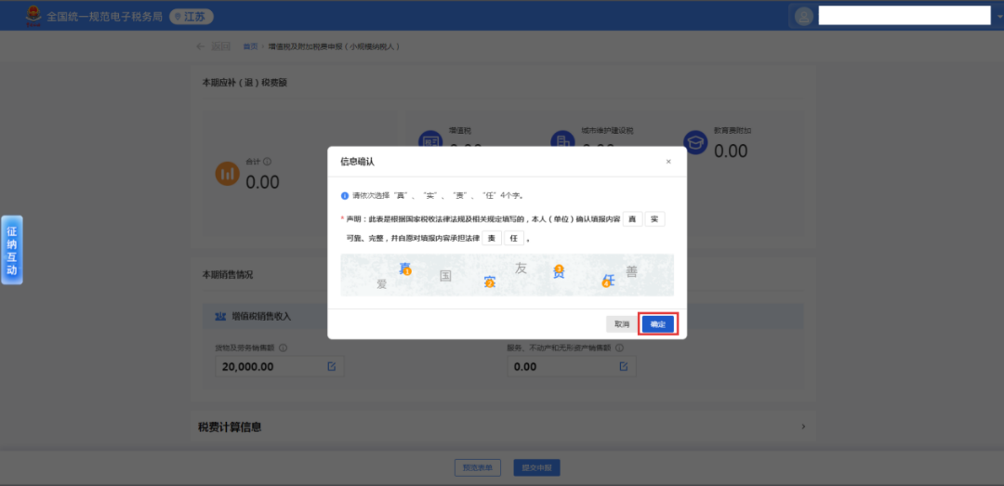
Task: Go to 首页 in the breadcrumb
Action: pyautogui.click(x=249, y=46)
